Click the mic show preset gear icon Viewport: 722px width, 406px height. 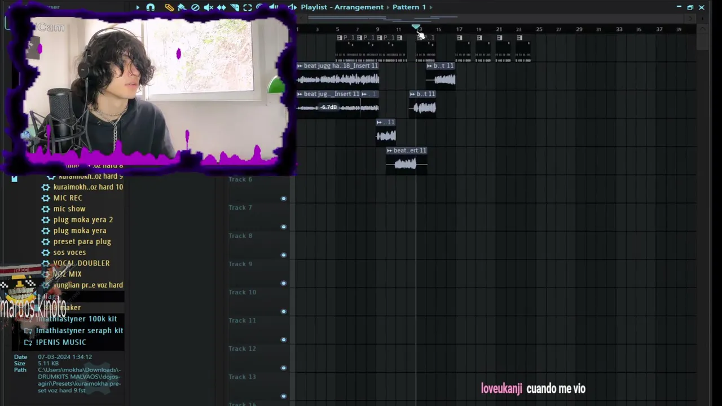[46, 209]
